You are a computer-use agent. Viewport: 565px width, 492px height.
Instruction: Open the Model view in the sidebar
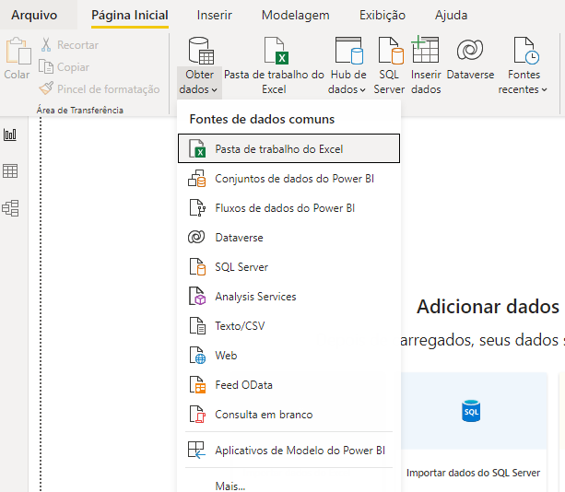10,208
